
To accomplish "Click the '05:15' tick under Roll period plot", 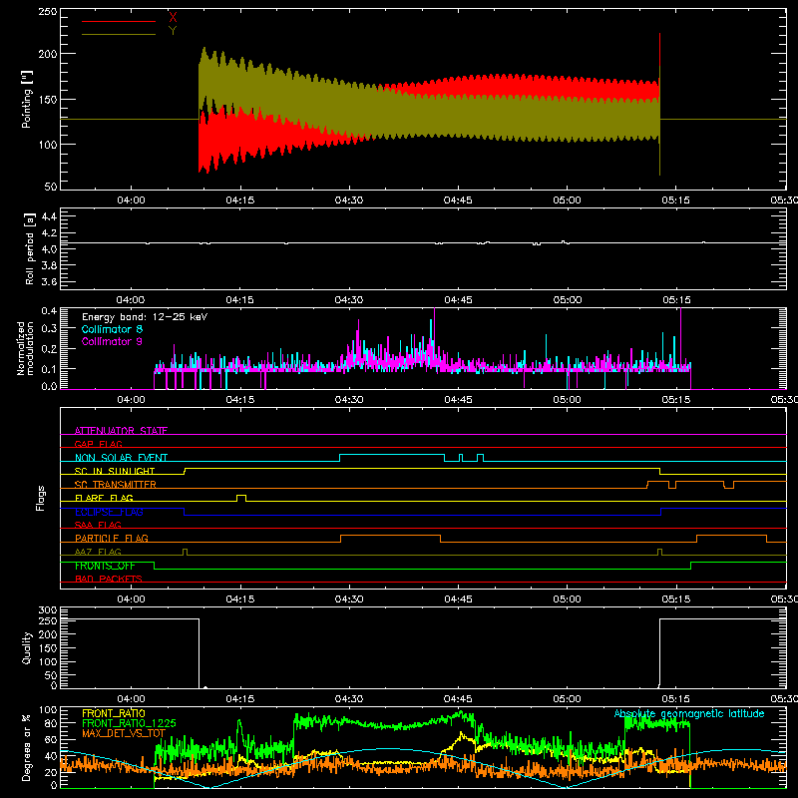I will click(676, 300).
